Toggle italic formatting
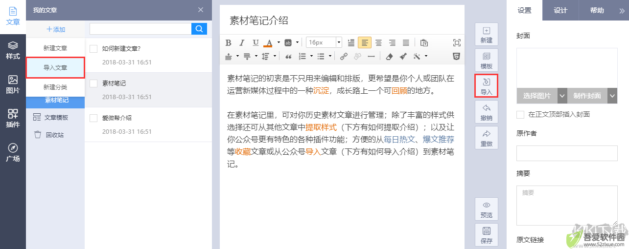Viewport: 629px width, 249px height. pos(242,42)
